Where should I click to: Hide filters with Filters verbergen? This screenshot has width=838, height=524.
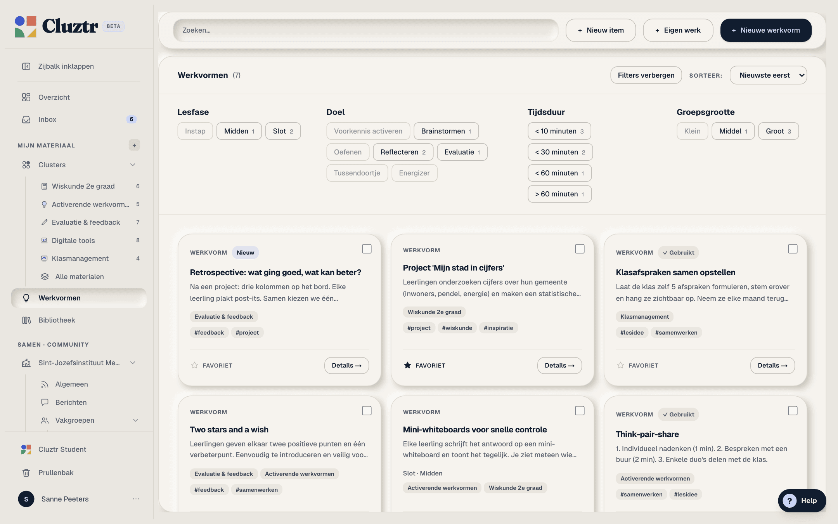(646, 75)
